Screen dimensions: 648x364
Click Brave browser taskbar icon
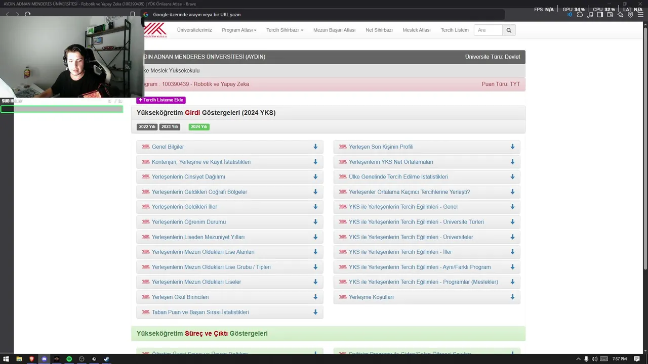[32, 359]
